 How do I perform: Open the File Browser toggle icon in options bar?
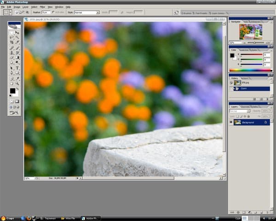(x=176, y=12)
